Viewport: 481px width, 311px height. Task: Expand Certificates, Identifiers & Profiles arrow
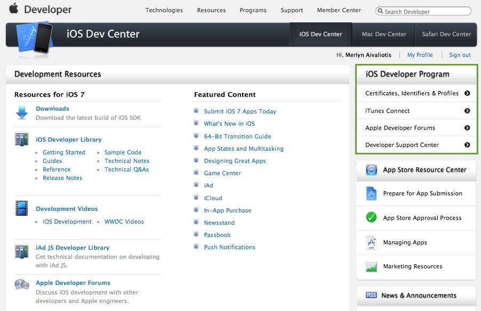pyautogui.click(x=467, y=93)
